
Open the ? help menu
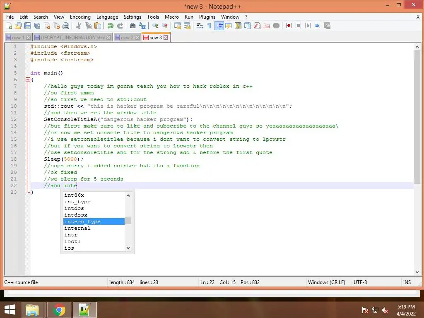pyautogui.click(x=246, y=17)
